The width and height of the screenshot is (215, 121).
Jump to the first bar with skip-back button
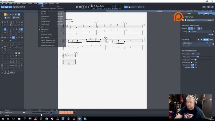[x=77, y=7]
